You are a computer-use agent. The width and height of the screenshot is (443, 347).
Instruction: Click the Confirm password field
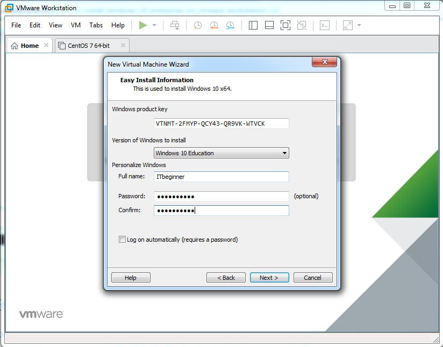point(221,211)
